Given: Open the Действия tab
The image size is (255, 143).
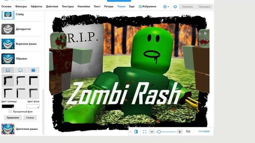Looking at the screenshot, I should pyautogui.click(x=52, y=6).
